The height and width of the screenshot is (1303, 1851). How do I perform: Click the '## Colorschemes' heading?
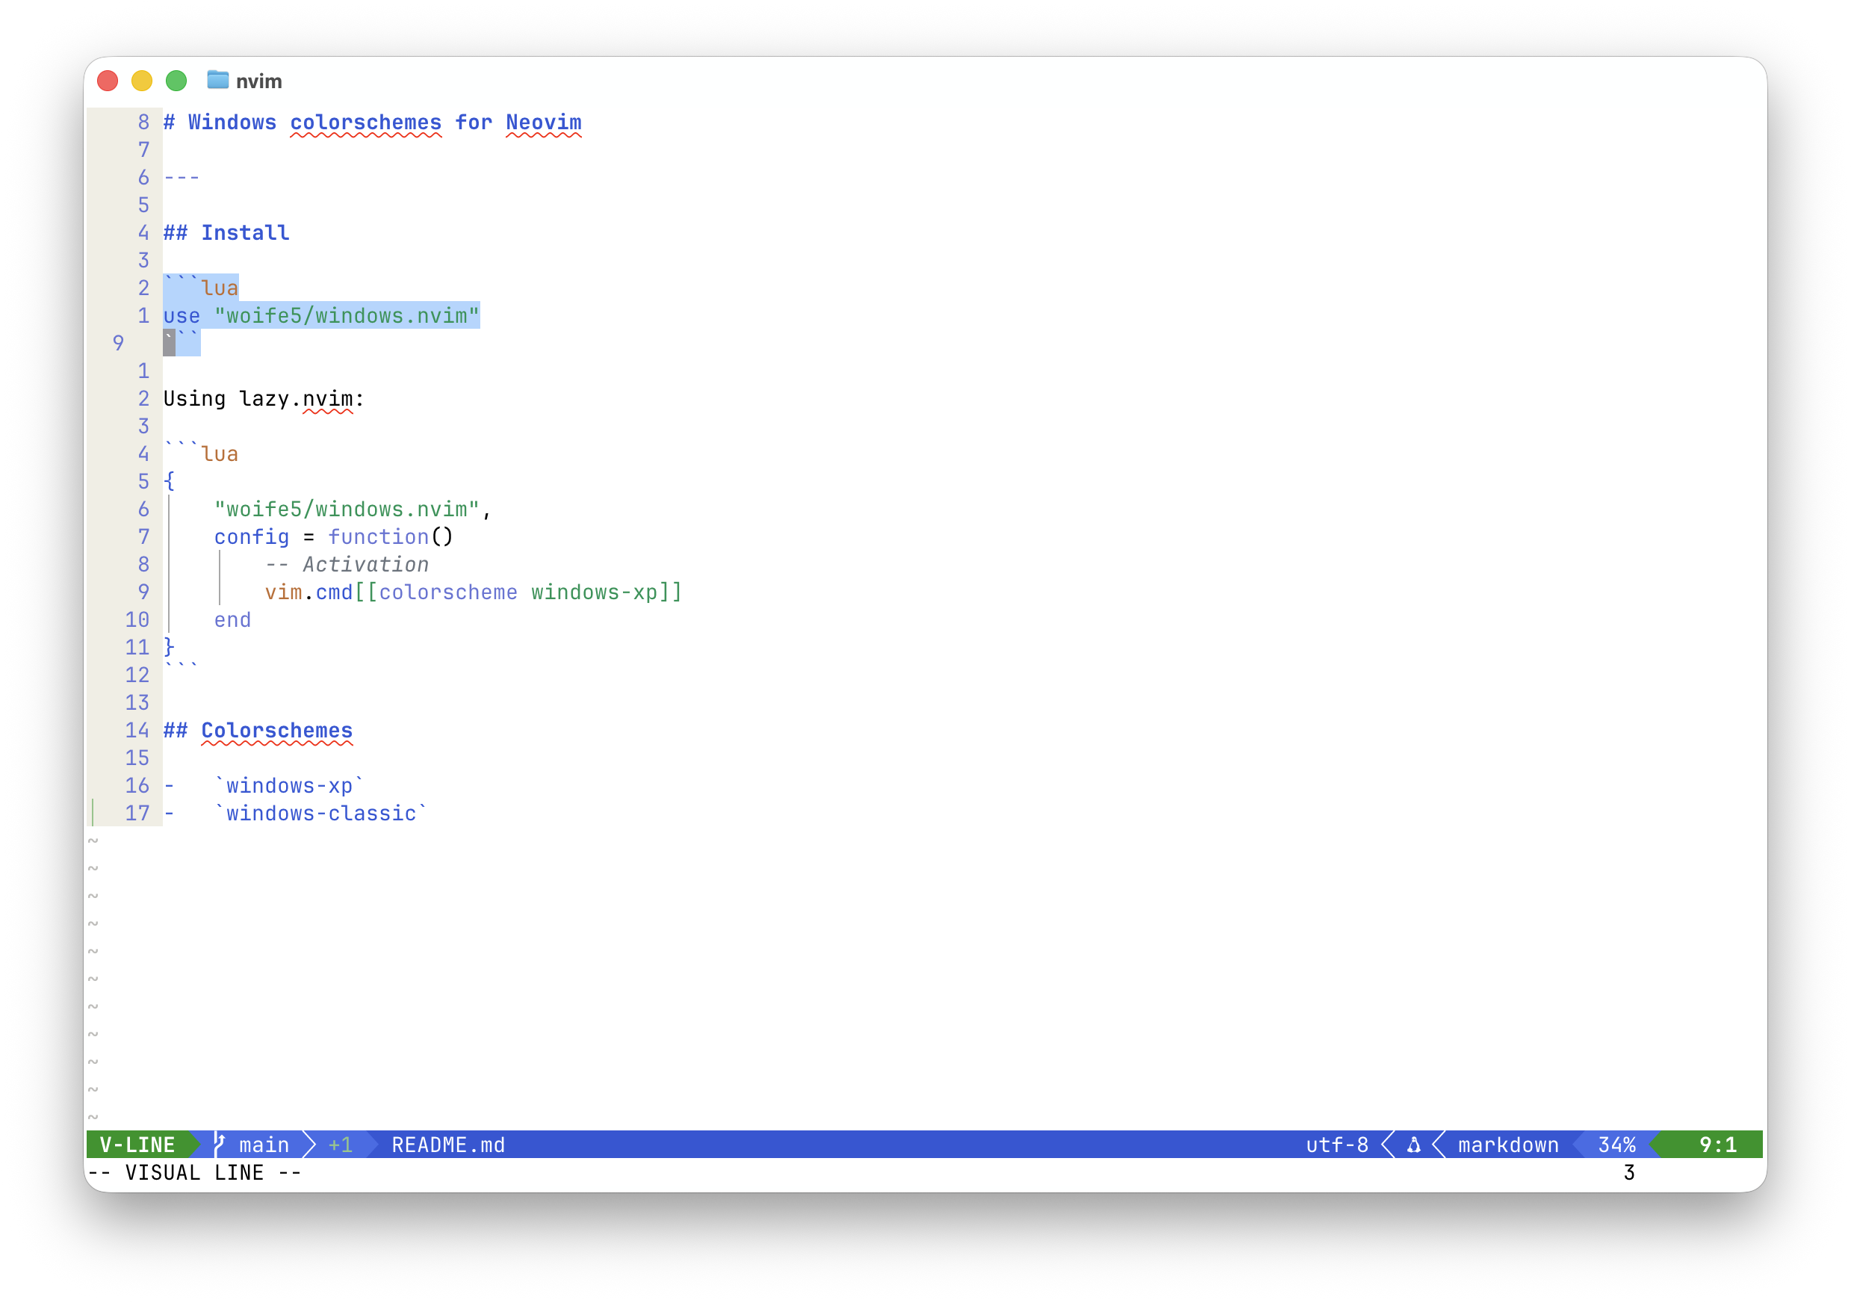258,731
